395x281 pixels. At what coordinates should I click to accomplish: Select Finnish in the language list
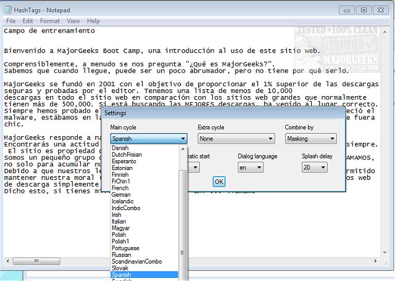pyautogui.click(x=144, y=174)
